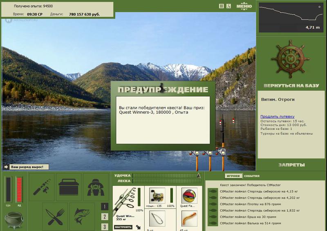Select the Quest Fis... line spool
This screenshot has width=327, height=231.
[x=189, y=195]
